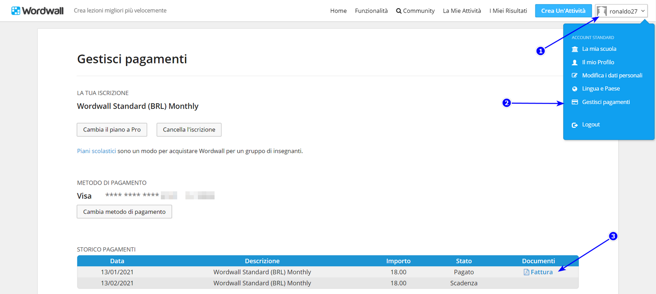Click the LA TUA ISCRIZIONE section label
Viewport: 656px width, 294px height.
(103, 93)
